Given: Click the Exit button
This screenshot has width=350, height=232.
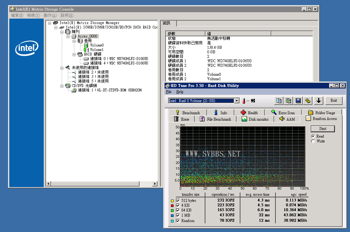Looking at the screenshot, I should 334,100.
